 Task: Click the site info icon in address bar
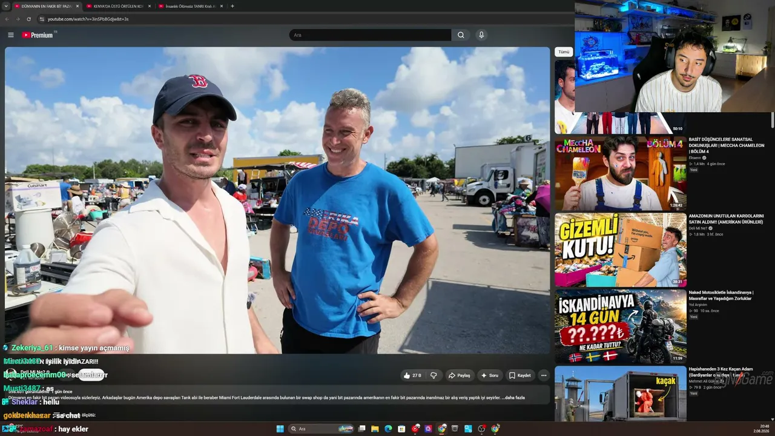coord(42,19)
